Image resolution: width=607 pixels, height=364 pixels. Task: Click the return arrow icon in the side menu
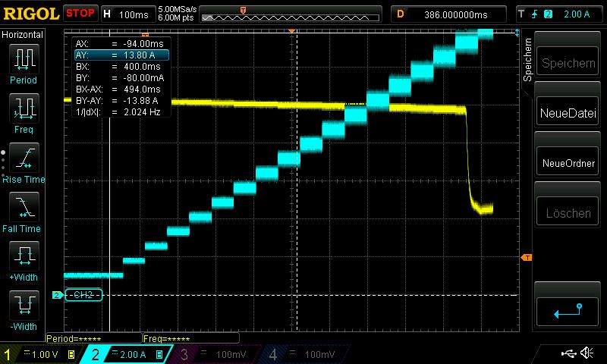[568, 312]
